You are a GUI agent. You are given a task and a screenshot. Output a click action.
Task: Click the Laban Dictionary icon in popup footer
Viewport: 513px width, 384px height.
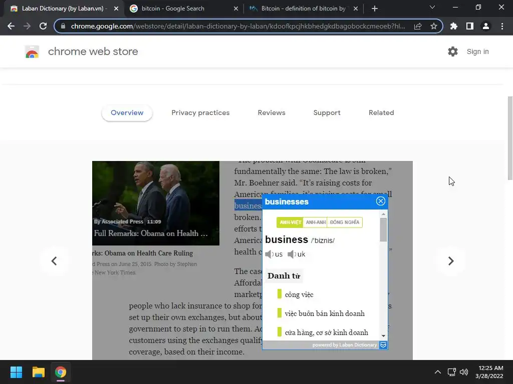click(x=383, y=345)
